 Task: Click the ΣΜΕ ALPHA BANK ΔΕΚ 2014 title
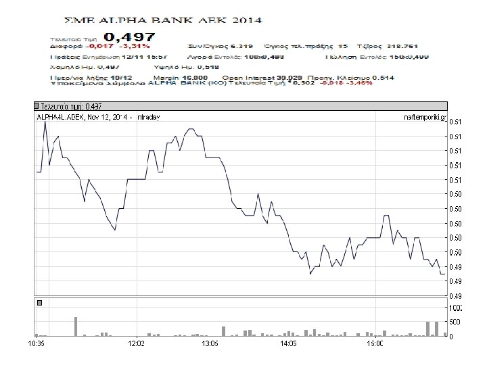pyautogui.click(x=163, y=20)
